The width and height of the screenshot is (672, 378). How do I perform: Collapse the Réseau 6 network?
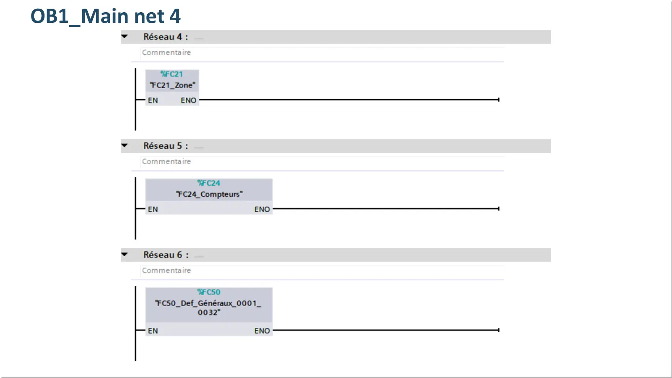pos(124,255)
